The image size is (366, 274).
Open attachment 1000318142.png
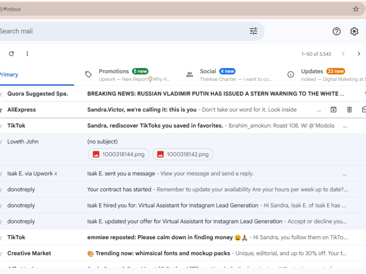click(x=183, y=154)
